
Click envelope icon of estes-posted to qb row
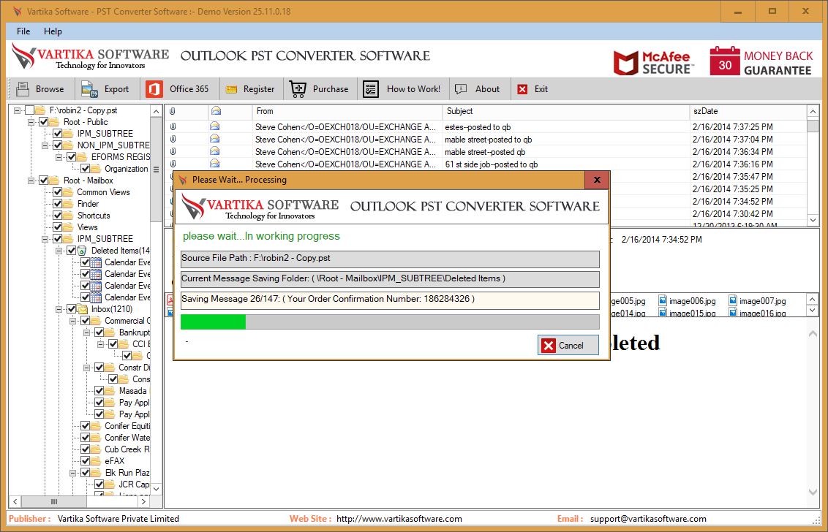(x=214, y=126)
